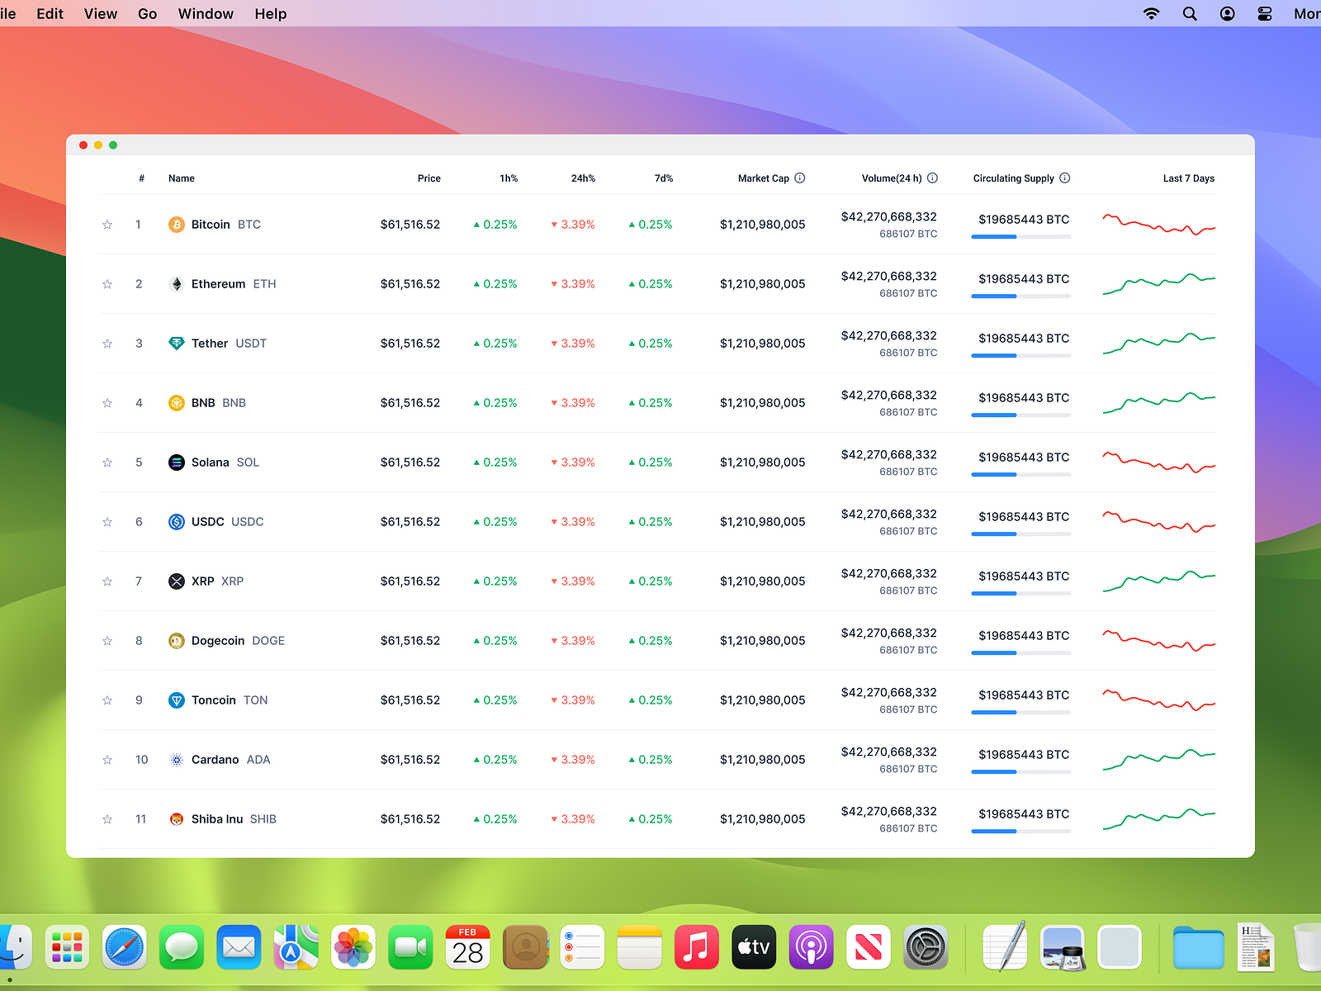This screenshot has width=1321, height=991.
Task: Sort by Market Cap column header
Action: click(x=764, y=178)
